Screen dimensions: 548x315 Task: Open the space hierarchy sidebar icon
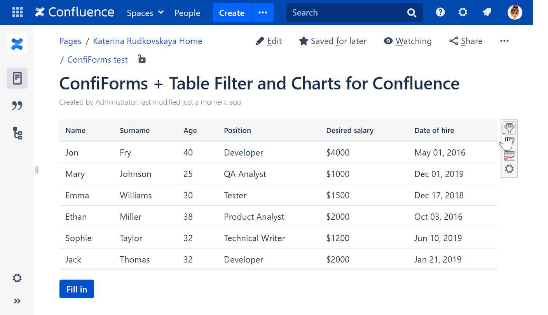coord(17,133)
